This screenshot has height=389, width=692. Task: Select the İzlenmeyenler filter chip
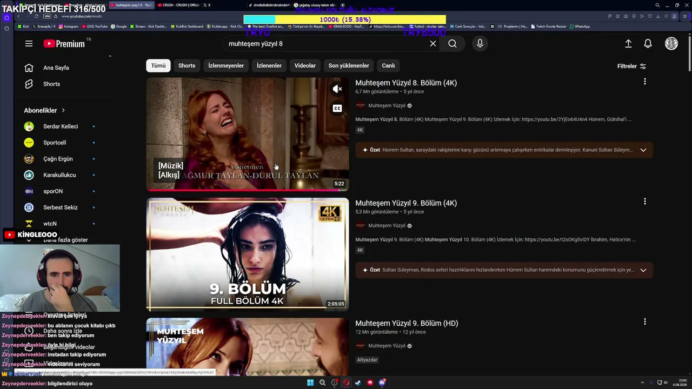(x=226, y=66)
